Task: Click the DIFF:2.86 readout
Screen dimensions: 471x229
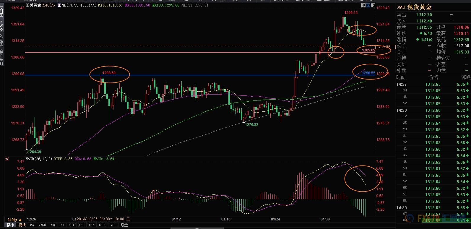Action: (x=63, y=159)
